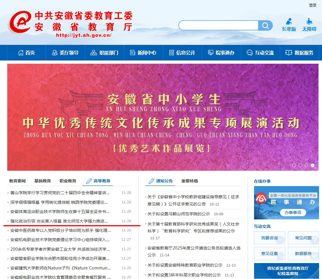Image resolution: width=322 pixels, height=279 pixels.
Task: Select the third banner carousel dot
Action: pyautogui.click(x=306, y=166)
